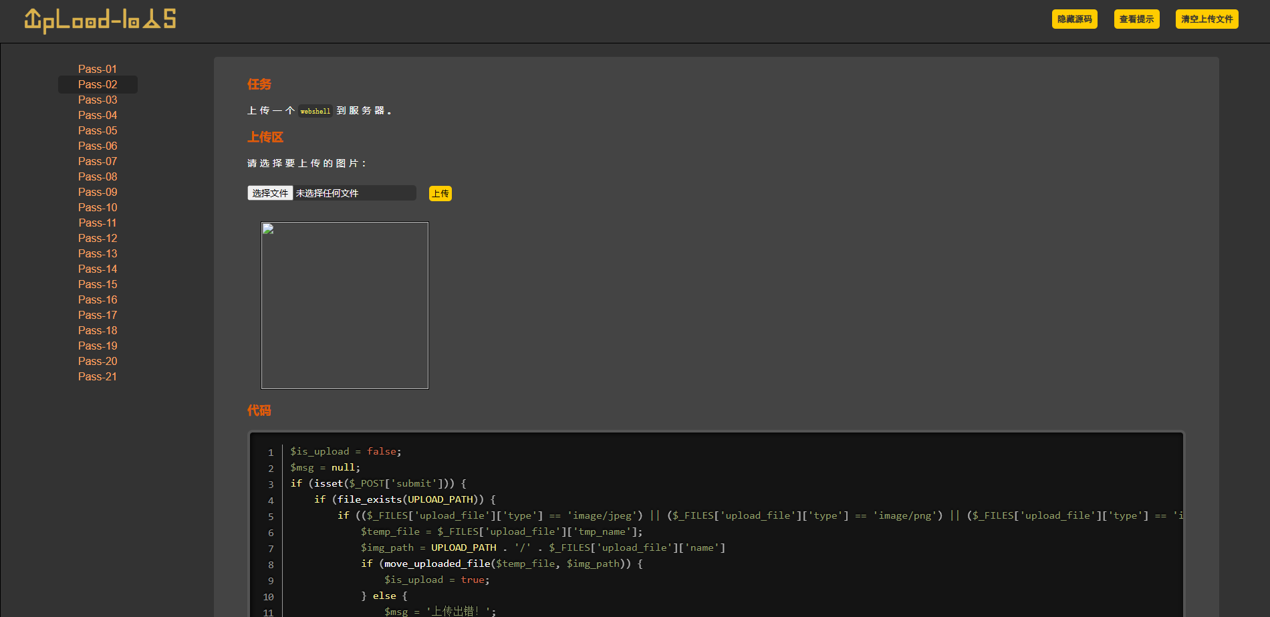Open Pass-10
Screen dimensions: 1270x617
coord(98,207)
